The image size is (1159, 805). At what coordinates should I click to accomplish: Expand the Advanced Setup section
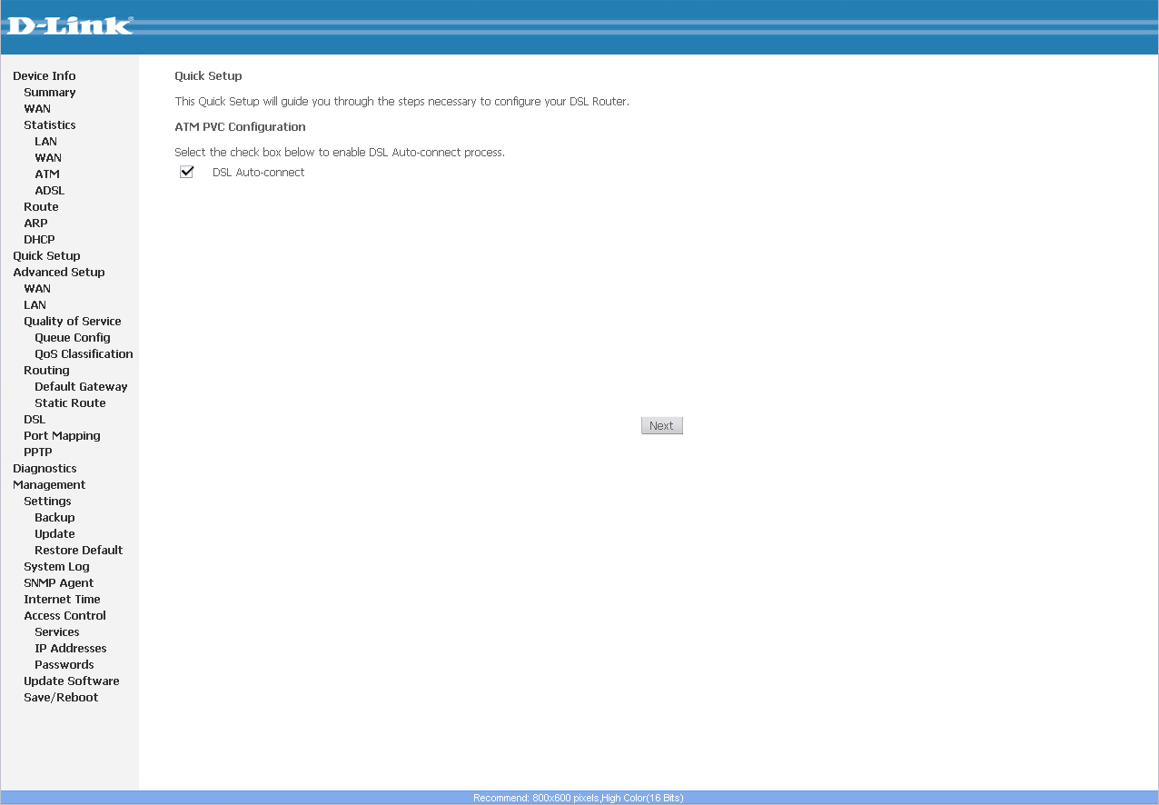click(x=59, y=273)
